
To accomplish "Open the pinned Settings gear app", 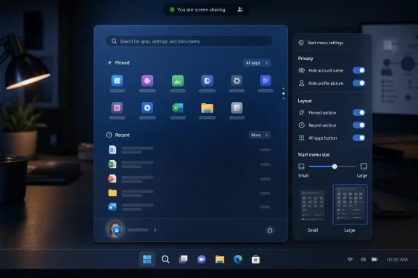I will click(237, 81).
